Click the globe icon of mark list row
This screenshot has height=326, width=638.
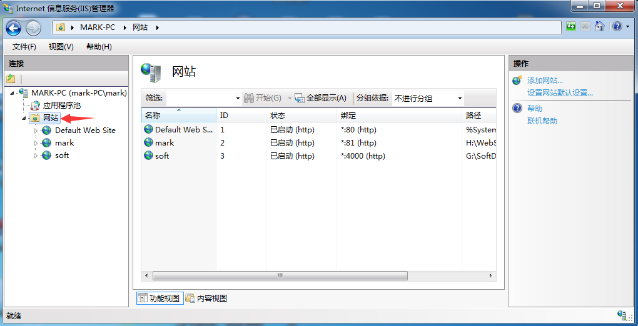pos(148,142)
